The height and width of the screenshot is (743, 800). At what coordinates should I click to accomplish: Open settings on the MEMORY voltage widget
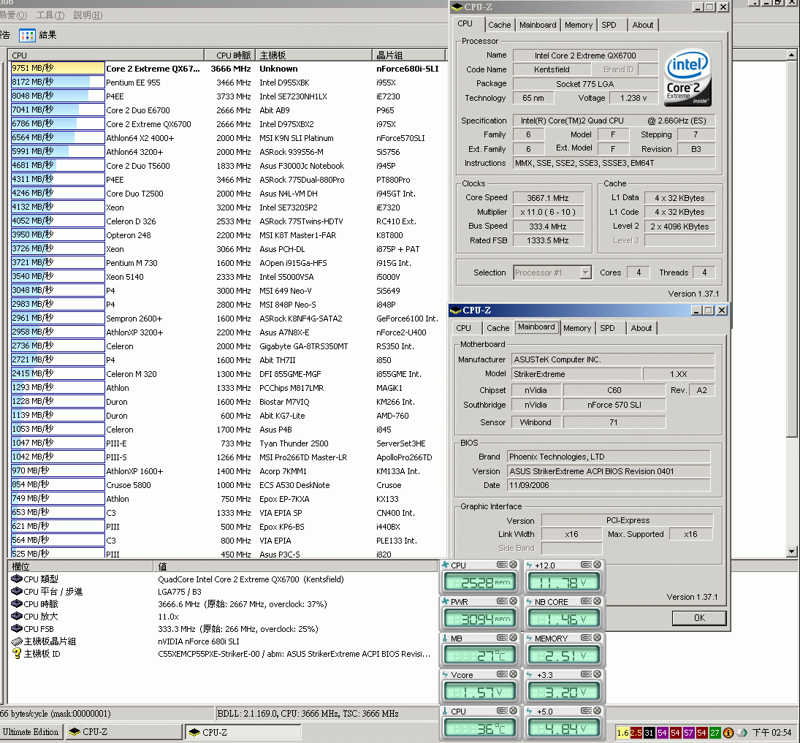(x=586, y=638)
